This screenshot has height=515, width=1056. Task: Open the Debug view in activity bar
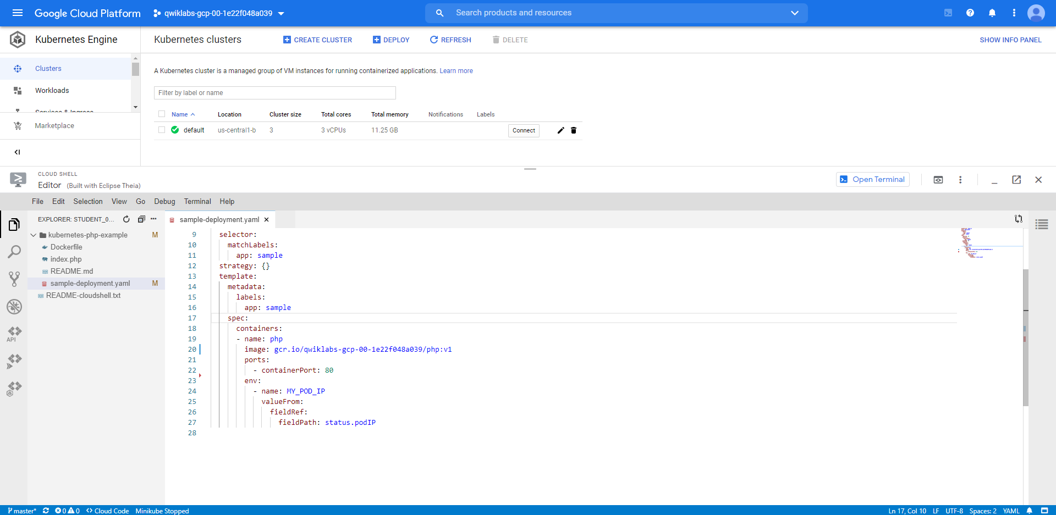(14, 307)
